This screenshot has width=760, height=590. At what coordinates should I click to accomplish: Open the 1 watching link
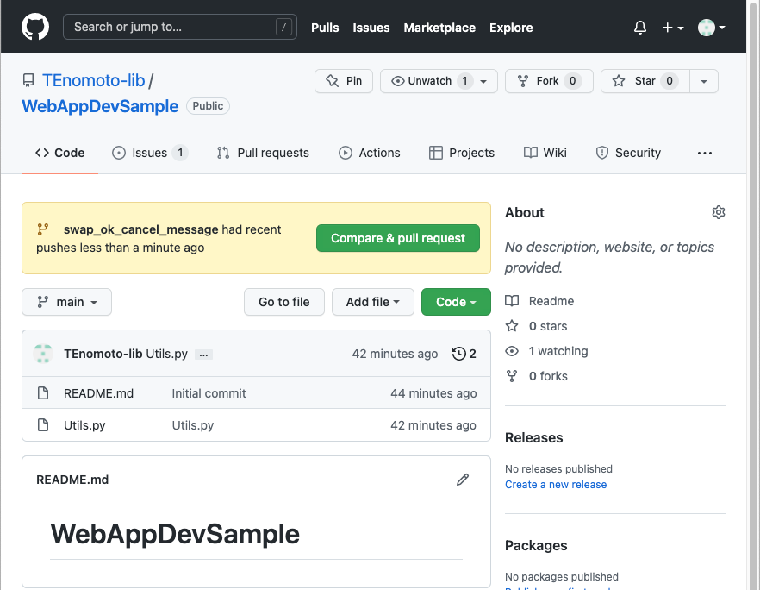point(558,351)
